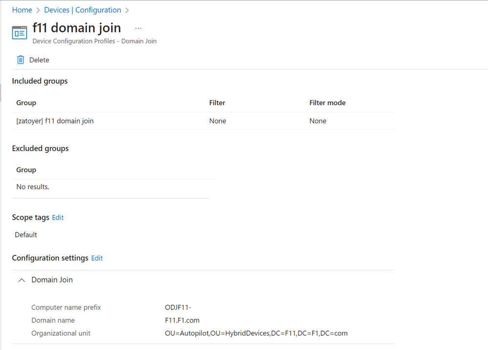
Task: Edit the Configuration settings
Action: point(97,258)
